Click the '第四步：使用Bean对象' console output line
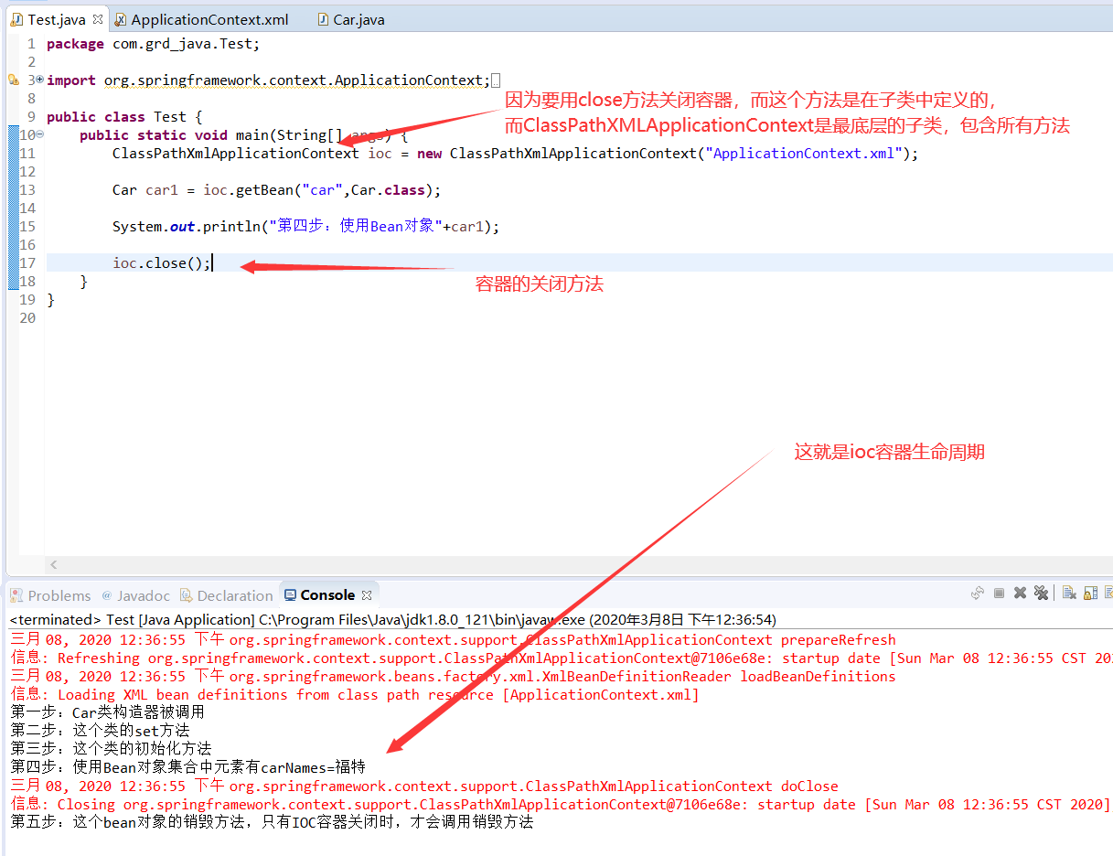1113x856 pixels. pyautogui.click(x=187, y=767)
